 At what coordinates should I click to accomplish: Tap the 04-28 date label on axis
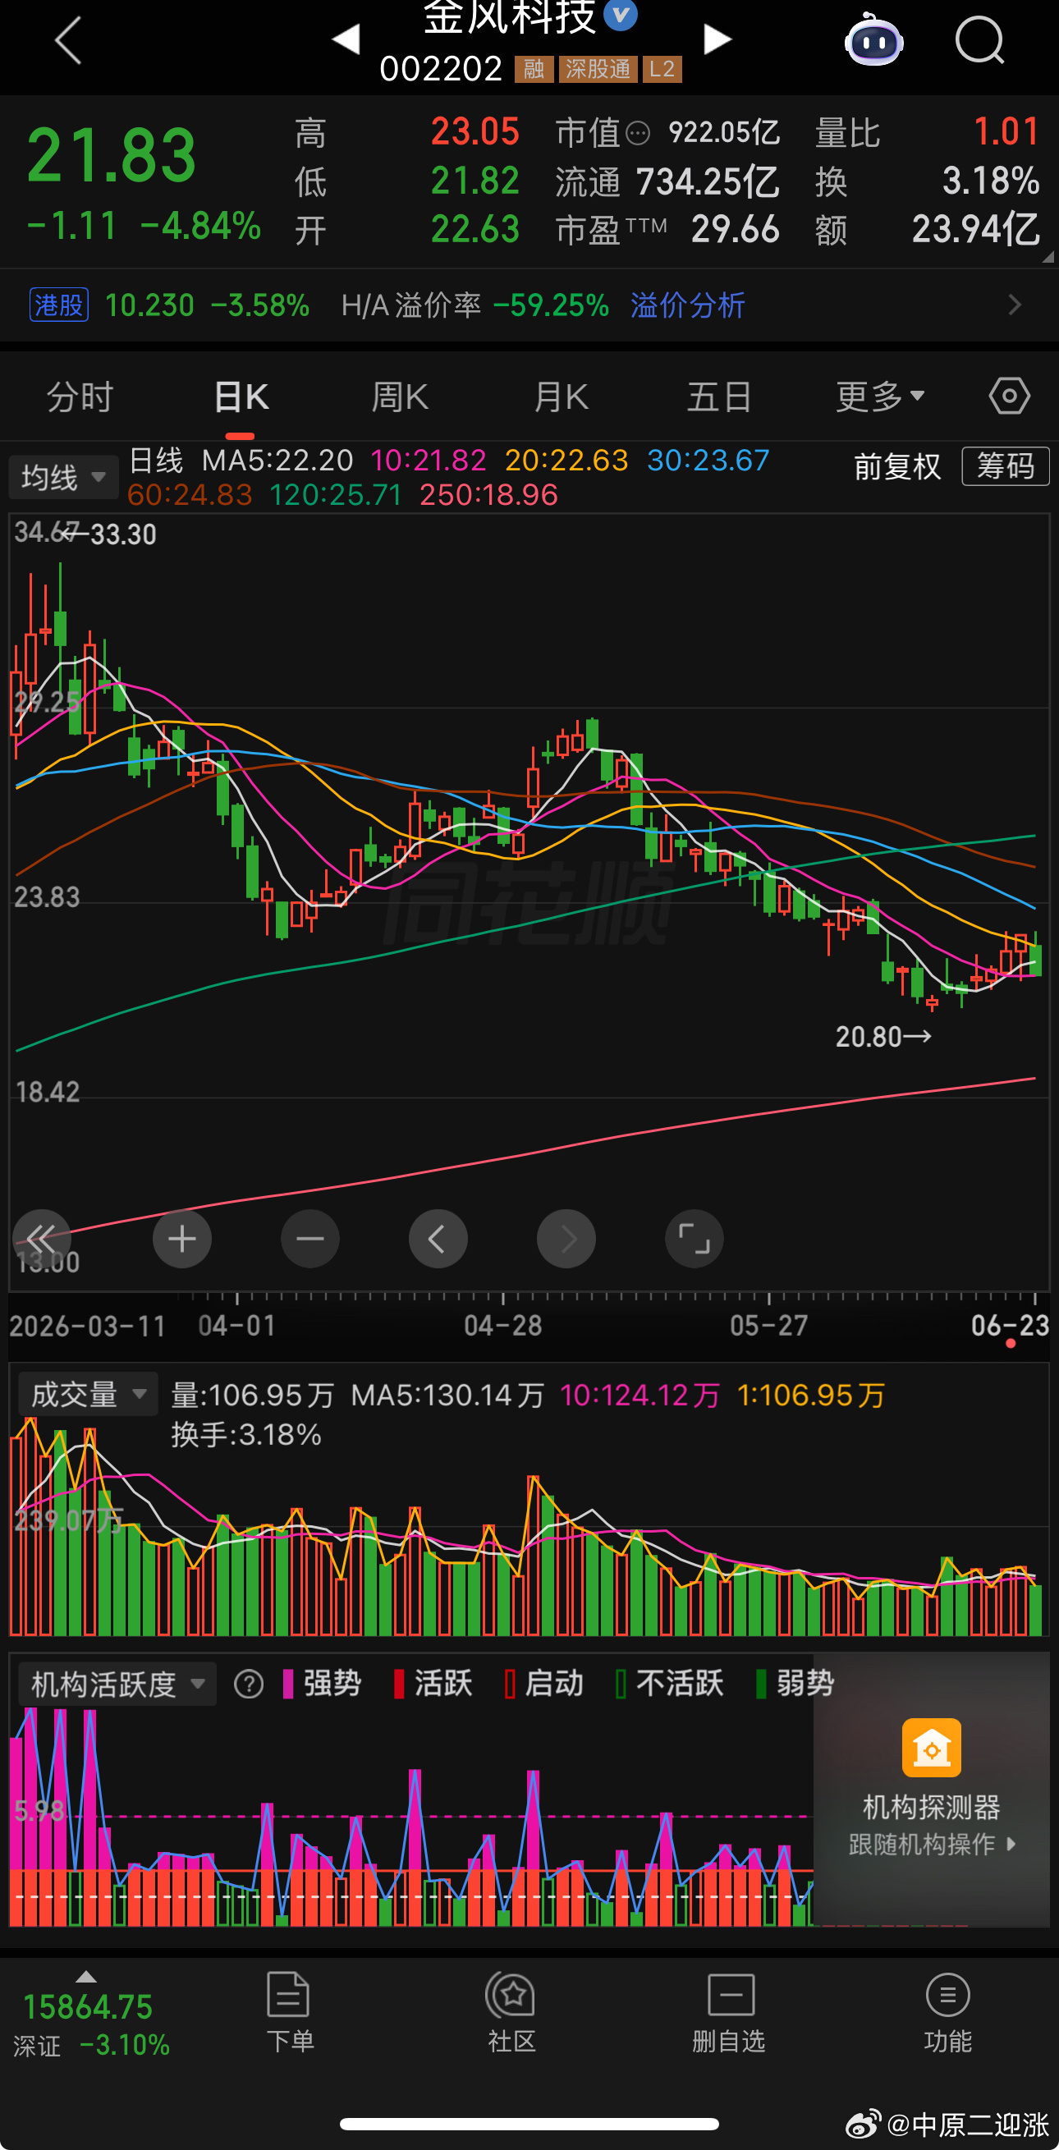tap(502, 1326)
